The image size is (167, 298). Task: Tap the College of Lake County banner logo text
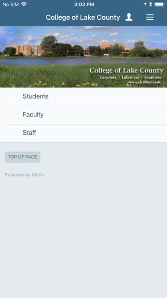click(x=127, y=71)
